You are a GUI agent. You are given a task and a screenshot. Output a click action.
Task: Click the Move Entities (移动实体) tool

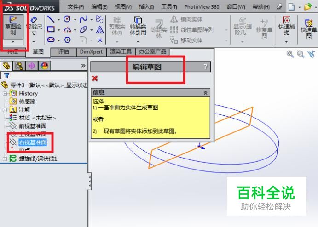(186, 40)
